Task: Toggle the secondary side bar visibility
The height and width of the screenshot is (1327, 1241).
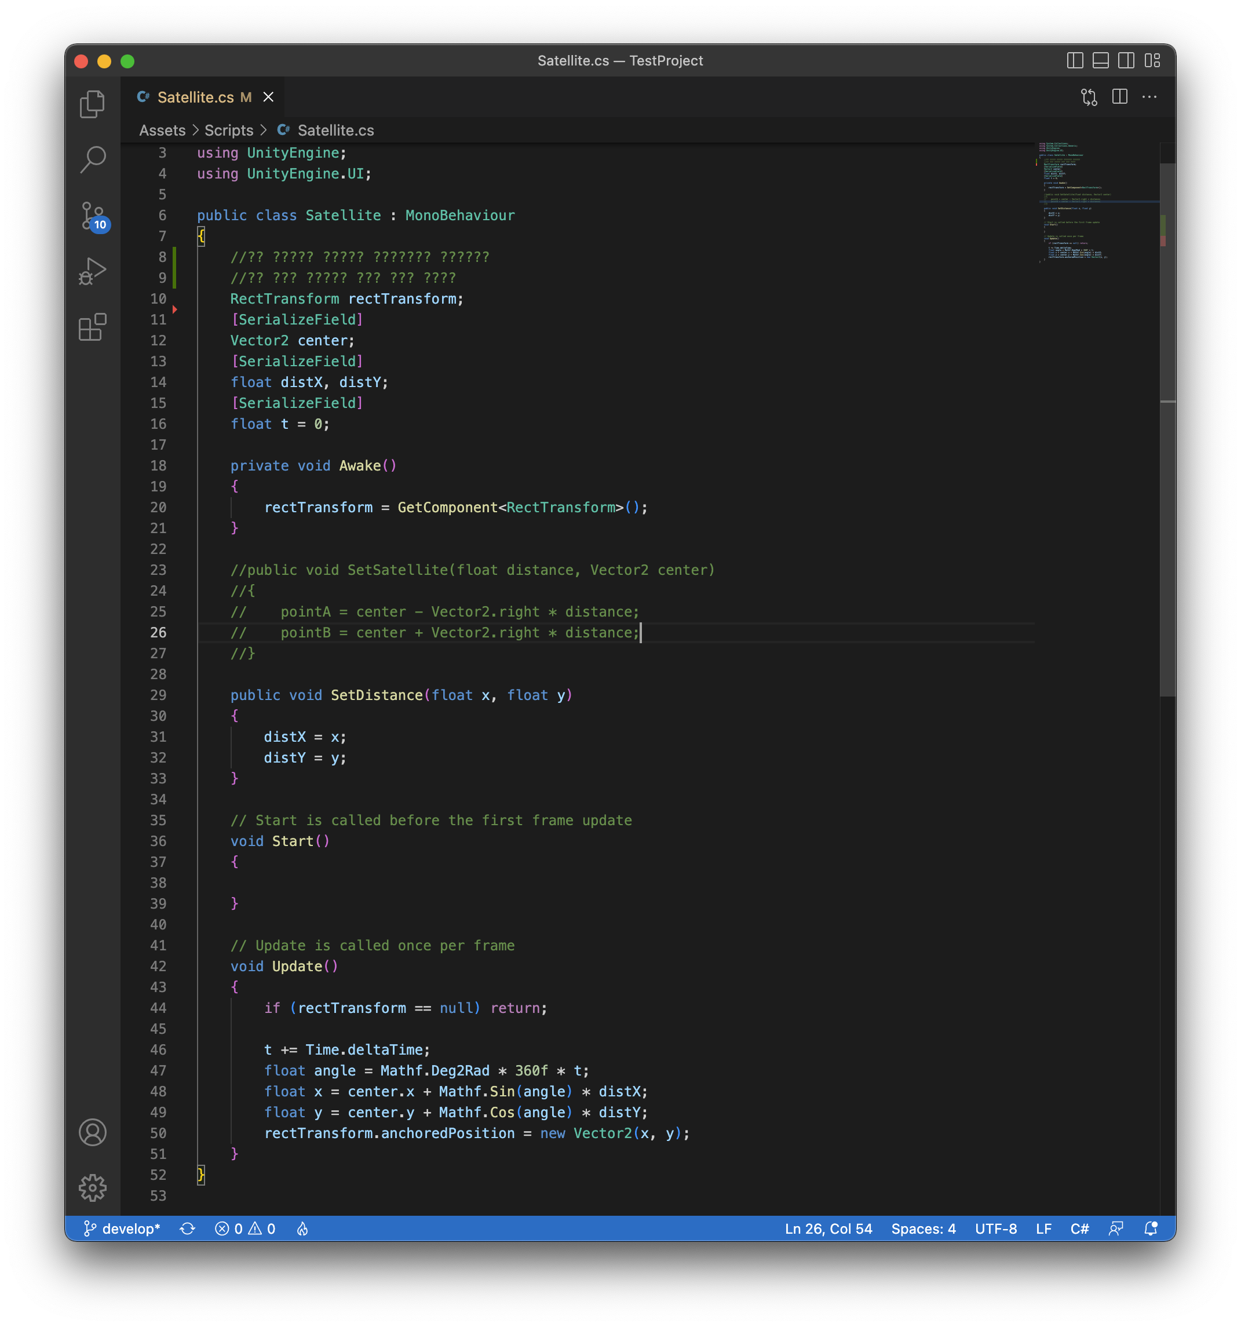Action: [1126, 61]
